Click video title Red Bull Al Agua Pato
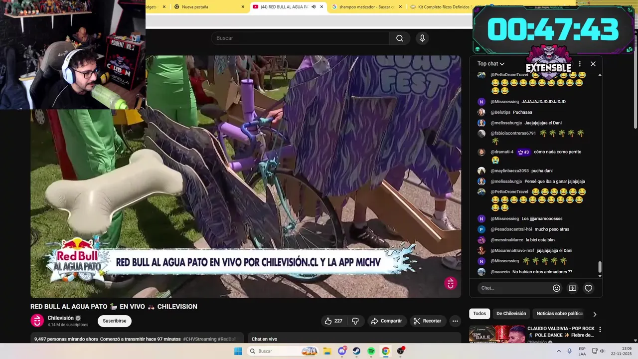Screen dimensions: 638x359 point(114,306)
